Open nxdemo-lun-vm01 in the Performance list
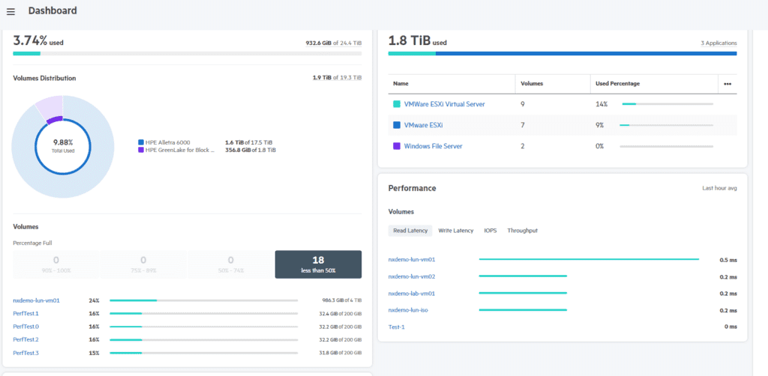Image resolution: width=768 pixels, height=376 pixels. [x=412, y=260]
